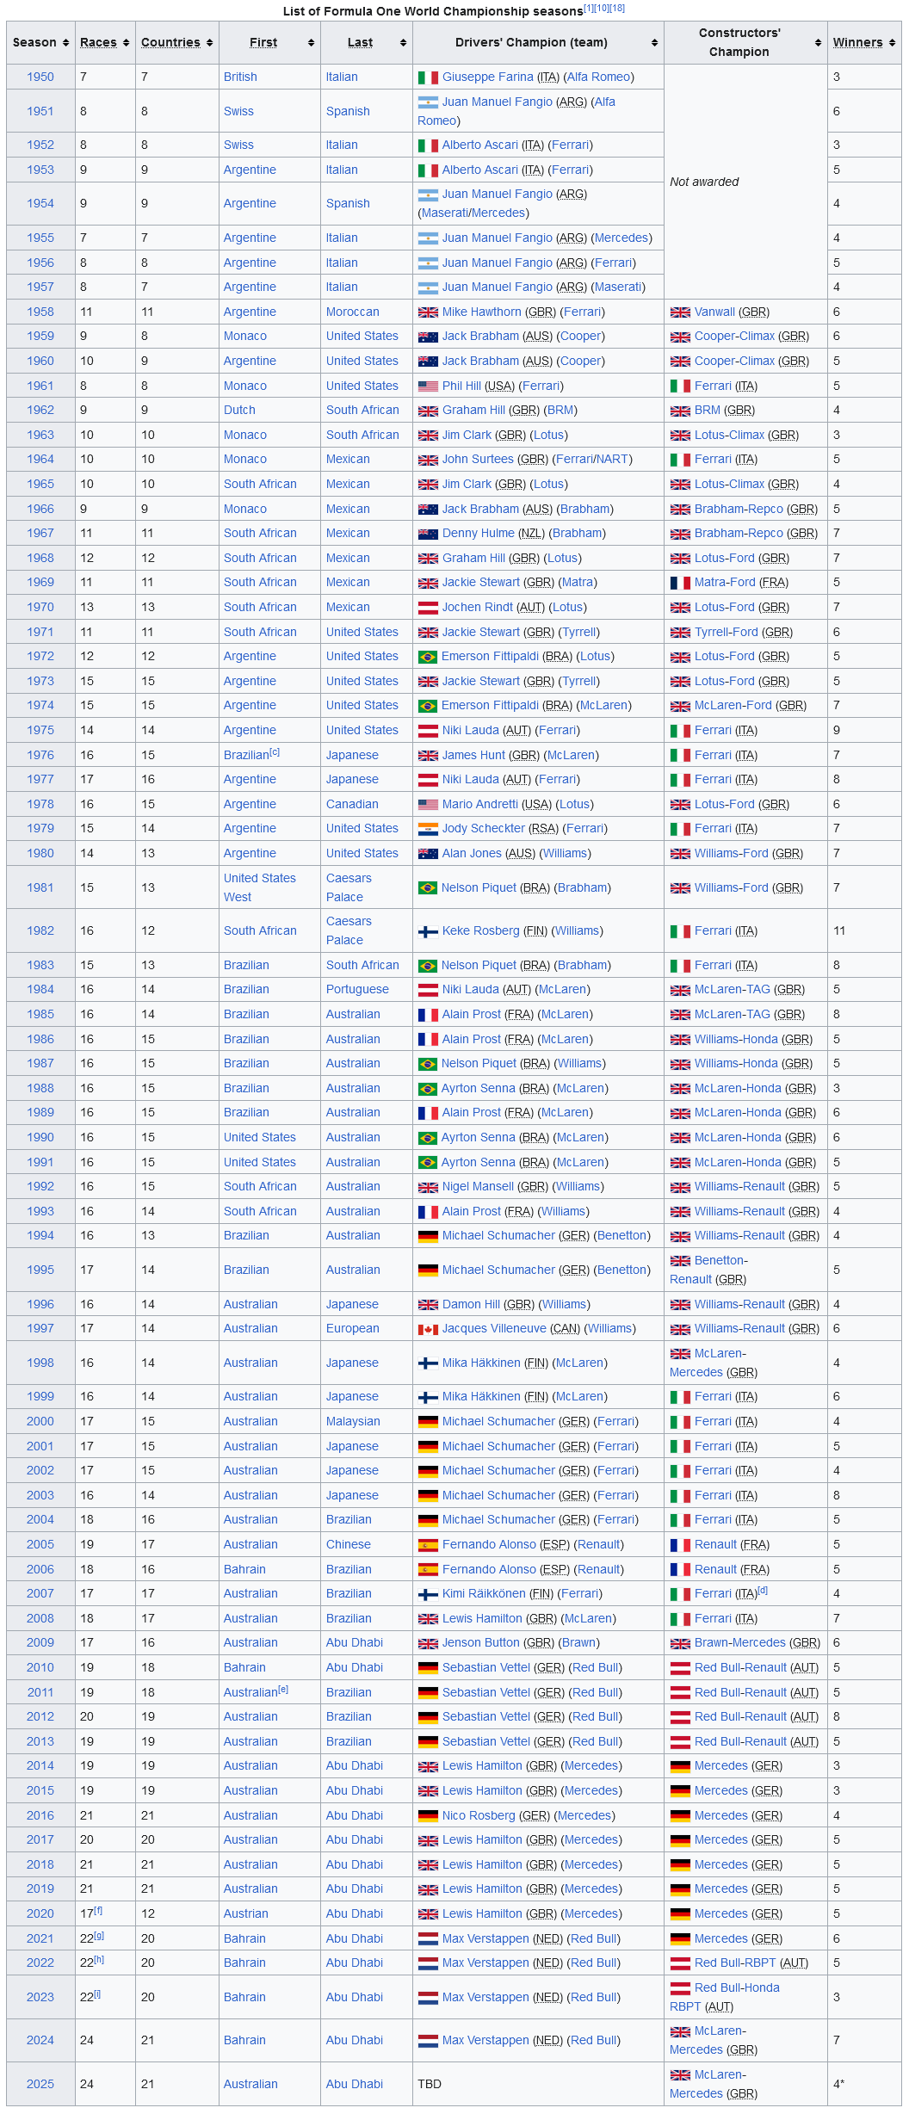Click Brazilian flag beside Nelson Piquet in 1981
The width and height of the screenshot is (909, 2114).
[428, 888]
